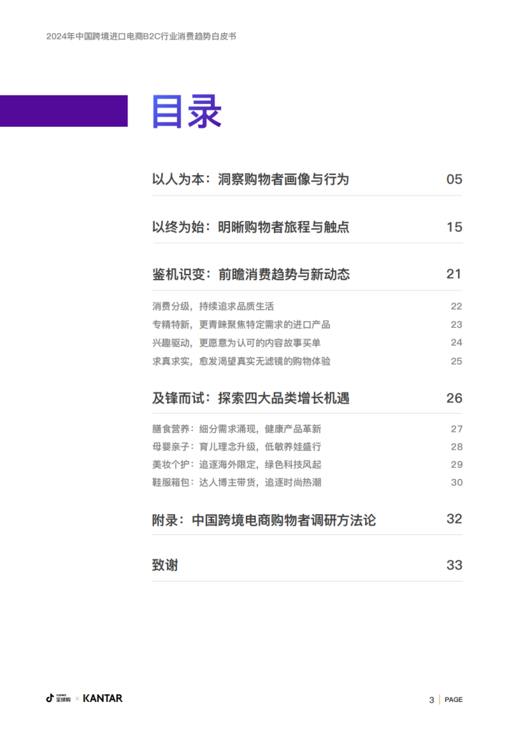Select entry '专精特新，更青睐聚焦特定需求的进口产品'
The width and height of the screenshot is (509, 735).
pyautogui.click(x=241, y=324)
